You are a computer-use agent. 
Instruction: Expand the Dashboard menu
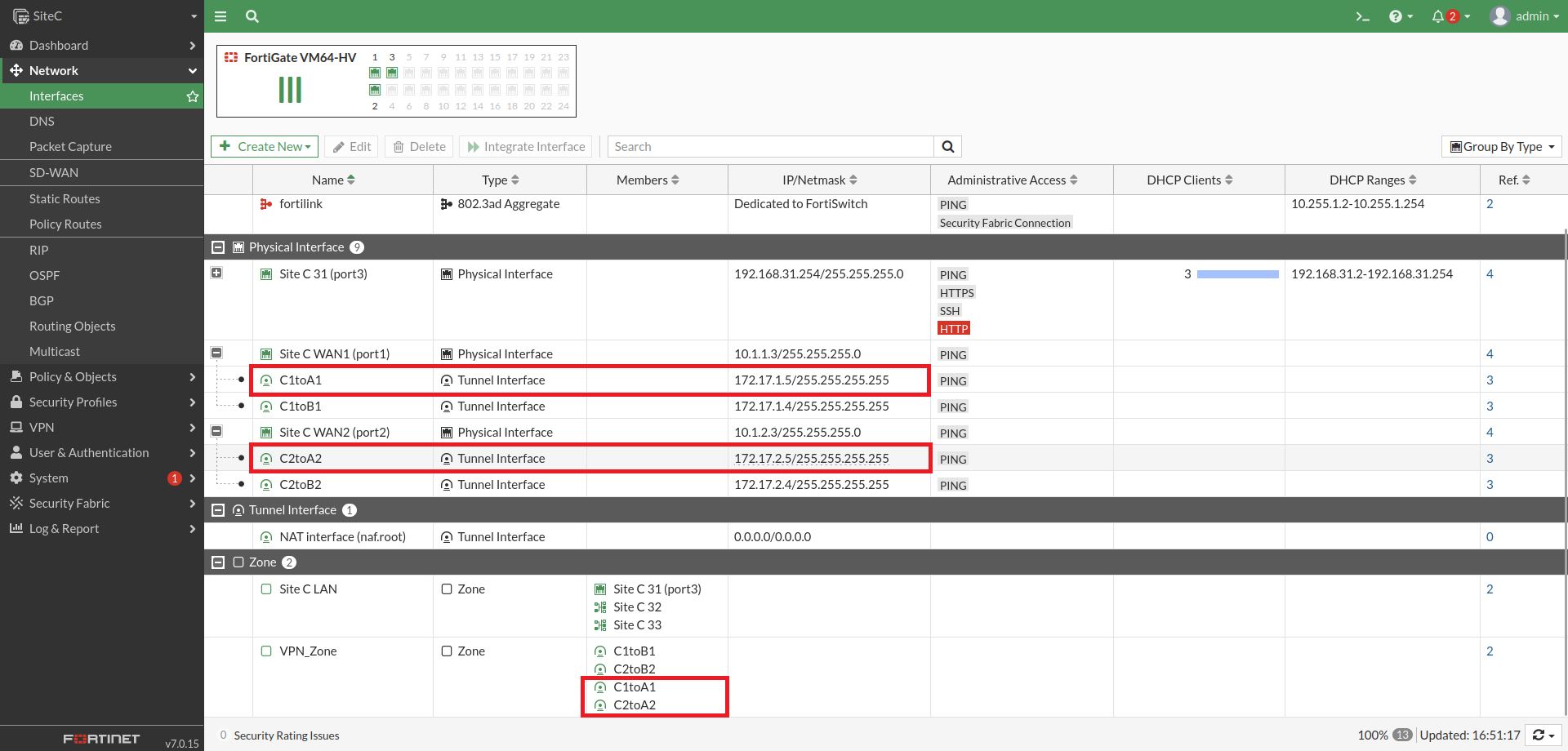click(x=102, y=46)
